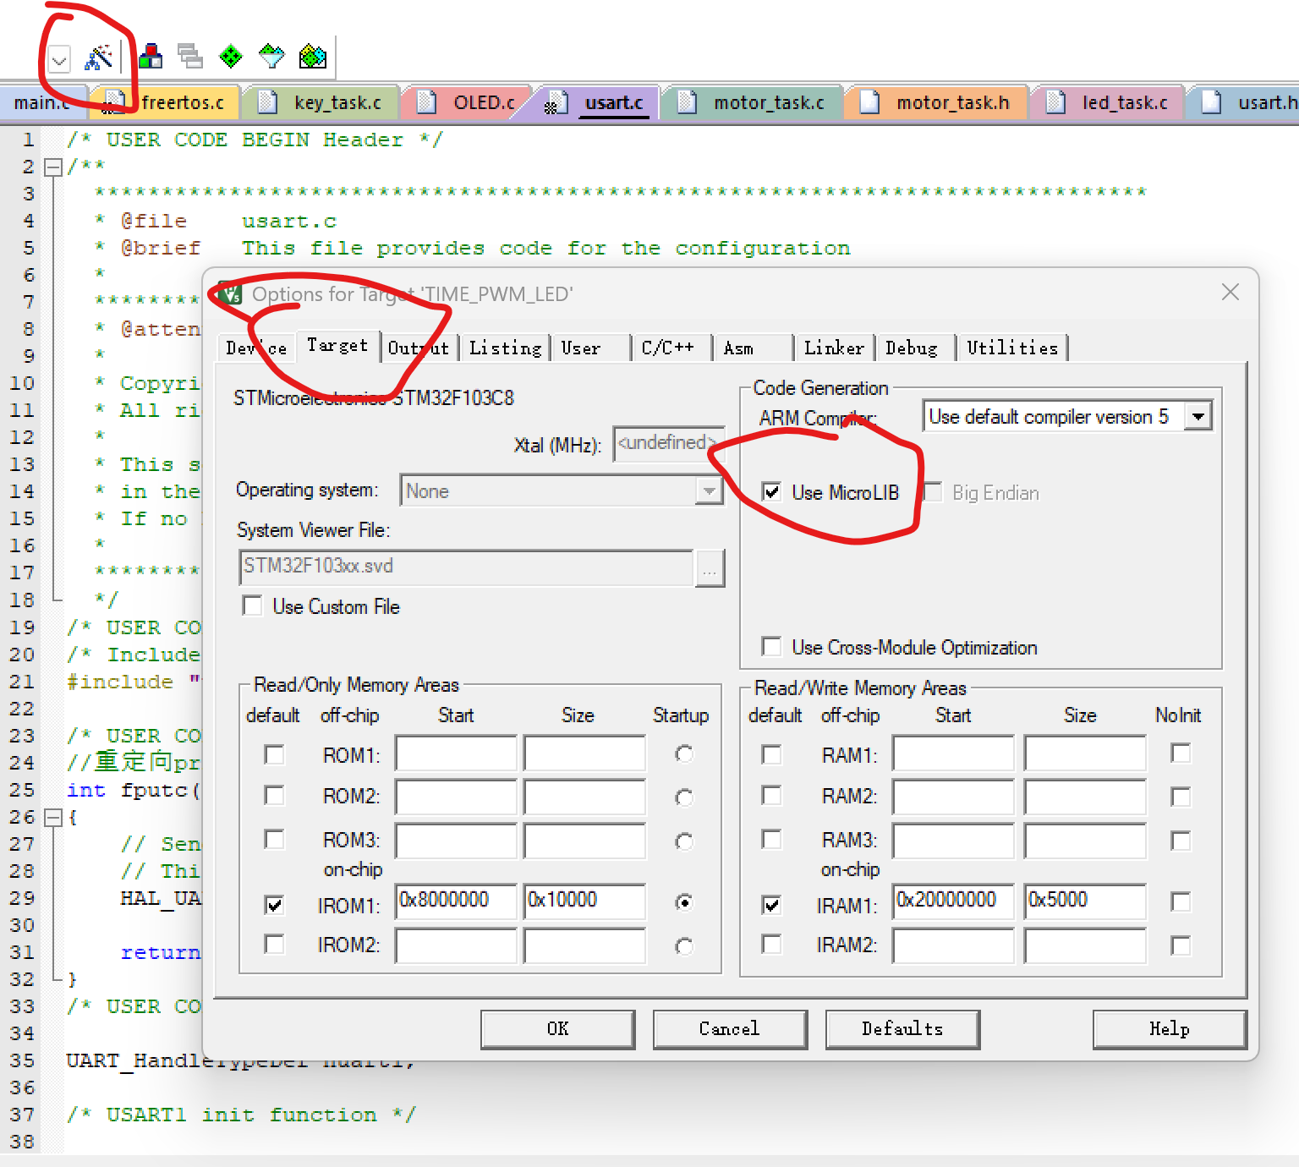Image resolution: width=1299 pixels, height=1167 pixels.
Task: Check the RAM2 default checkbox
Action: tap(771, 795)
